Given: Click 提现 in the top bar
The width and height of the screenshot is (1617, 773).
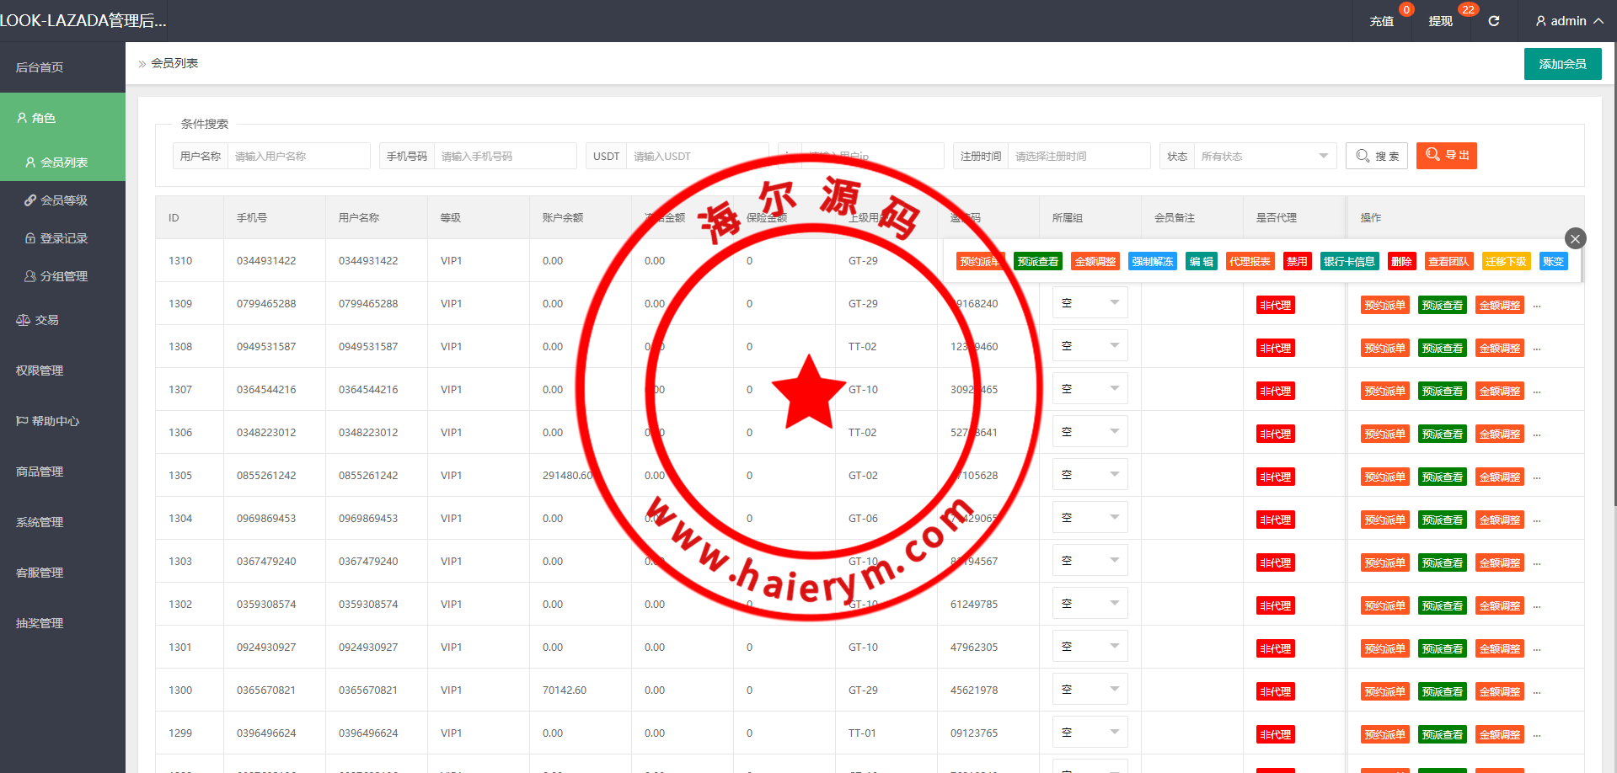Looking at the screenshot, I should pyautogui.click(x=1440, y=21).
